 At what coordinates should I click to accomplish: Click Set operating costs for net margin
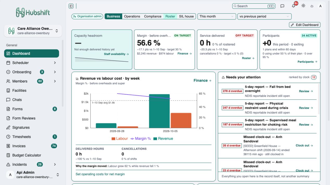[x=100, y=174]
